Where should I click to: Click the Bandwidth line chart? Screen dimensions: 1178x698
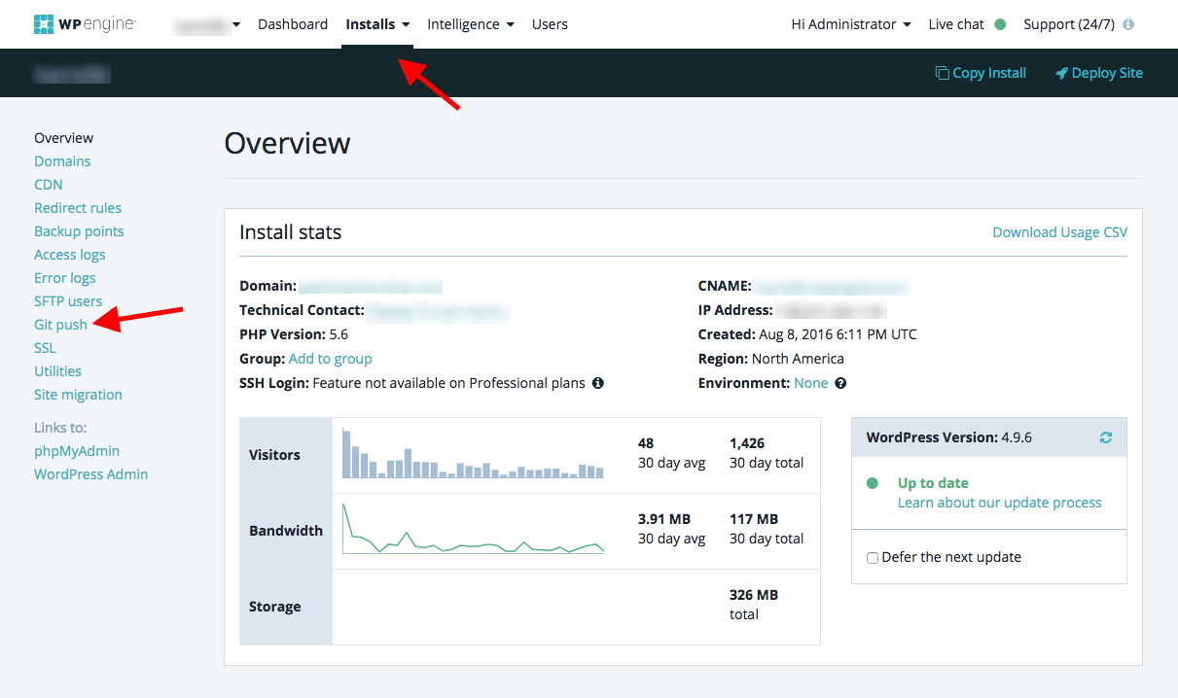pos(473,530)
